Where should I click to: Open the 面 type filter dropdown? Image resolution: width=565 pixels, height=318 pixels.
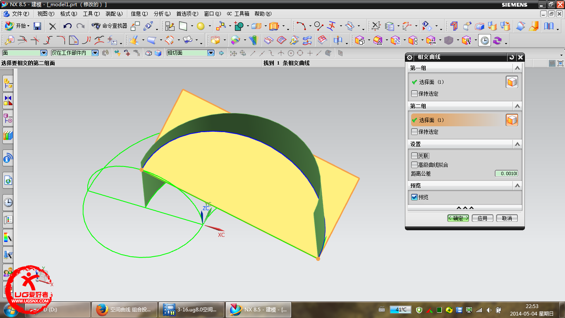point(44,53)
